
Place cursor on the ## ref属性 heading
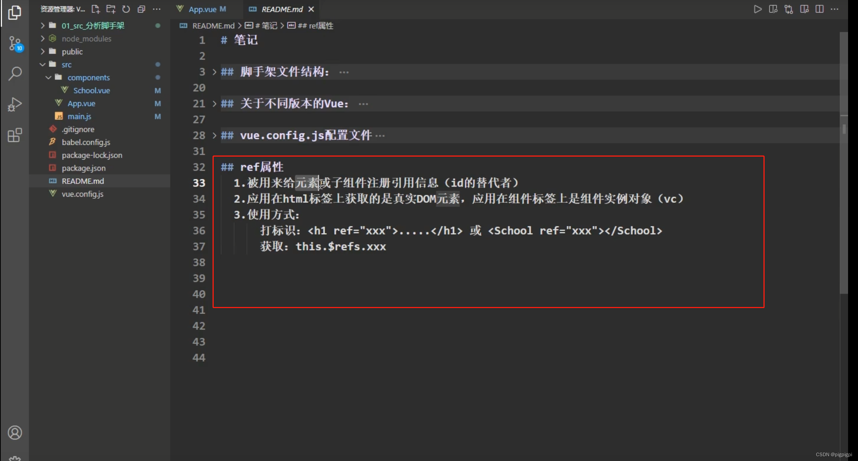252,167
